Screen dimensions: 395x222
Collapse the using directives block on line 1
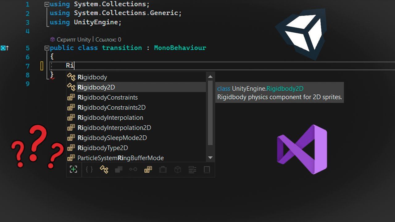[x=47, y=4]
